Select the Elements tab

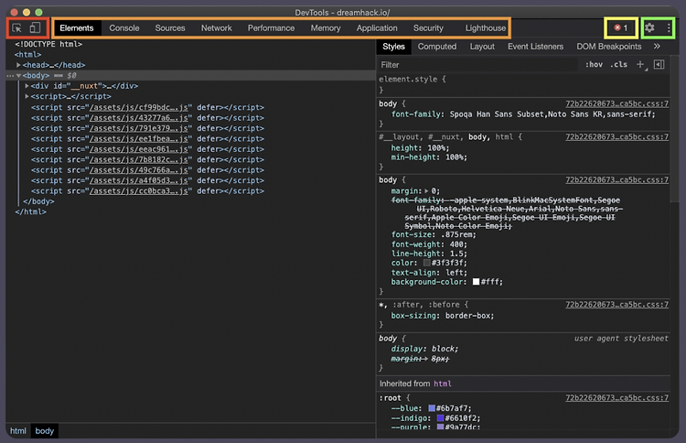click(x=77, y=28)
